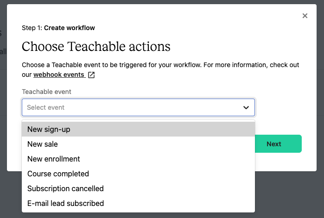The height and width of the screenshot is (218, 324).
Task: Close the Create workflow dialog
Action: [x=305, y=16]
